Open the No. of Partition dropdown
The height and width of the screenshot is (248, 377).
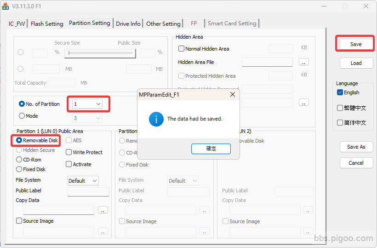[x=88, y=104]
